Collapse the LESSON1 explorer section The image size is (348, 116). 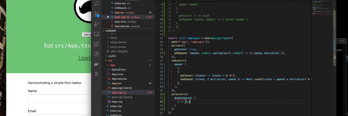128,31
